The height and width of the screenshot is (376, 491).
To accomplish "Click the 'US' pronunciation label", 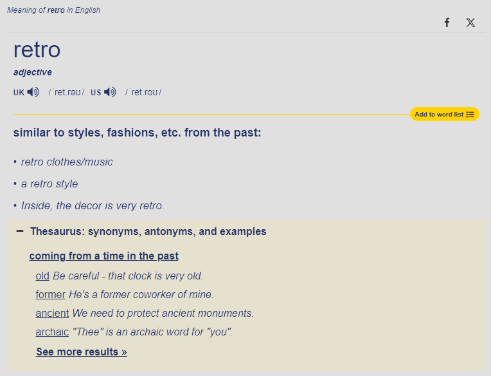I will tap(96, 93).
